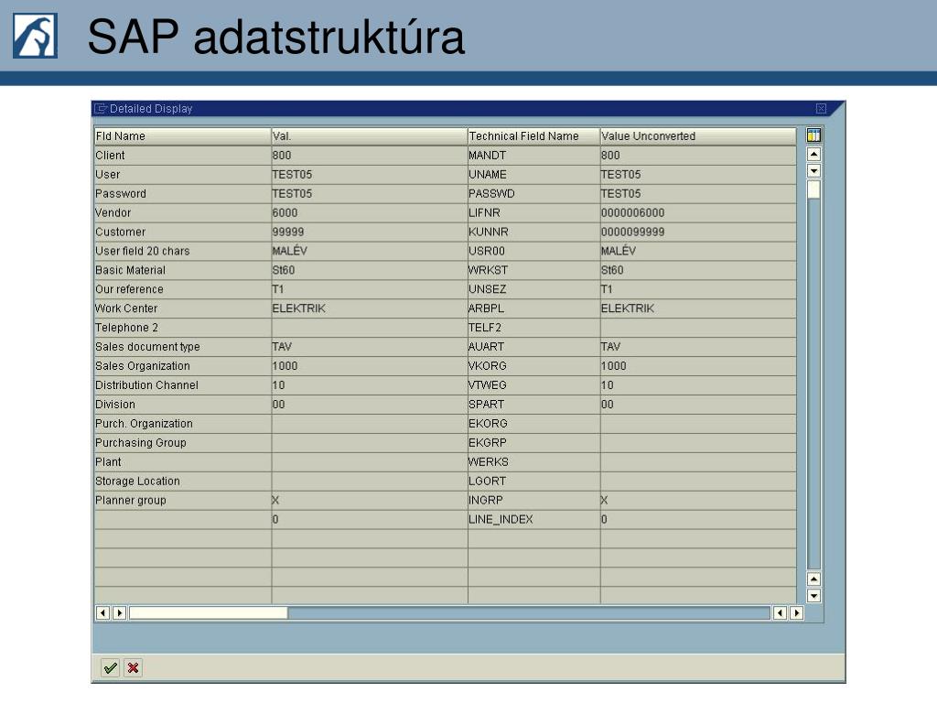The width and height of the screenshot is (937, 703).
Task: Select the Work Center cell
Action: [x=182, y=308]
